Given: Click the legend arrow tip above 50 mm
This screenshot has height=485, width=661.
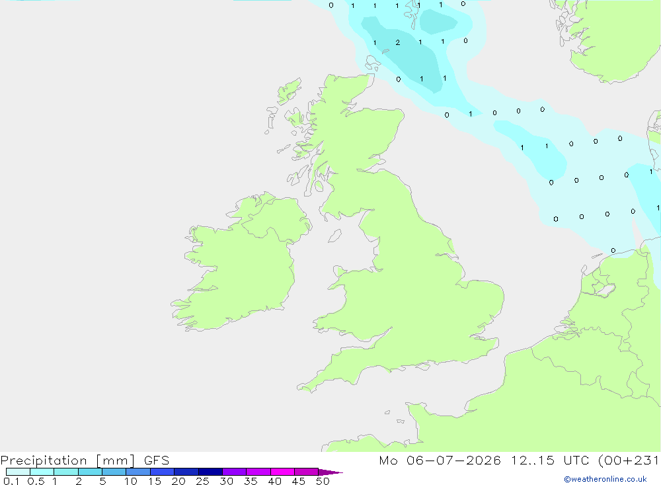Looking at the screenshot, I should (x=330, y=472).
